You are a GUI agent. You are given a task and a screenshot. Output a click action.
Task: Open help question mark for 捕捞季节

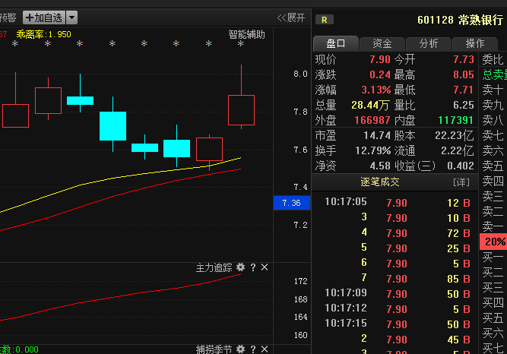[253, 349]
